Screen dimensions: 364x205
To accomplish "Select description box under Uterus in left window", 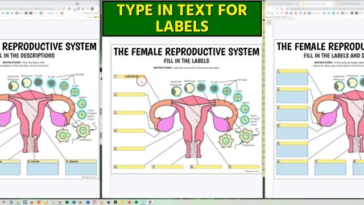I will [81, 169].
